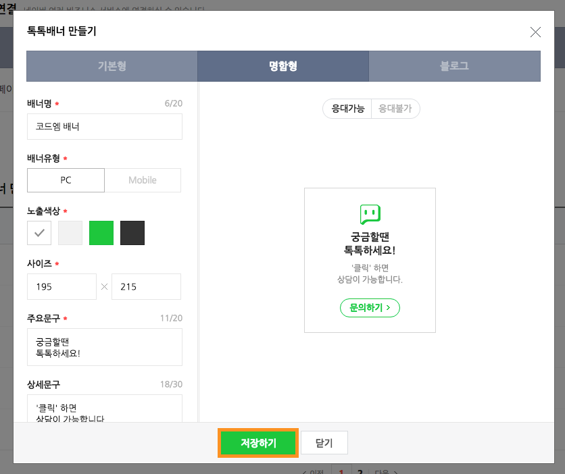Close the 톡톡배너 만들기 dialog with X
The width and height of the screenshot is (565, 474).
(535, 32)
